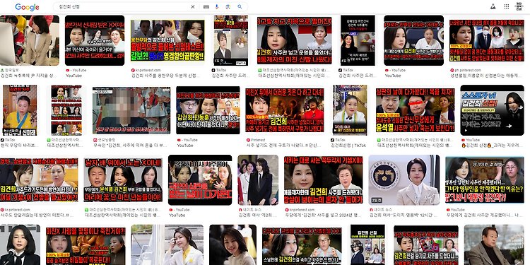Click TikTok favicon above '김건희신점 | TikTok'

pos(333,140)
